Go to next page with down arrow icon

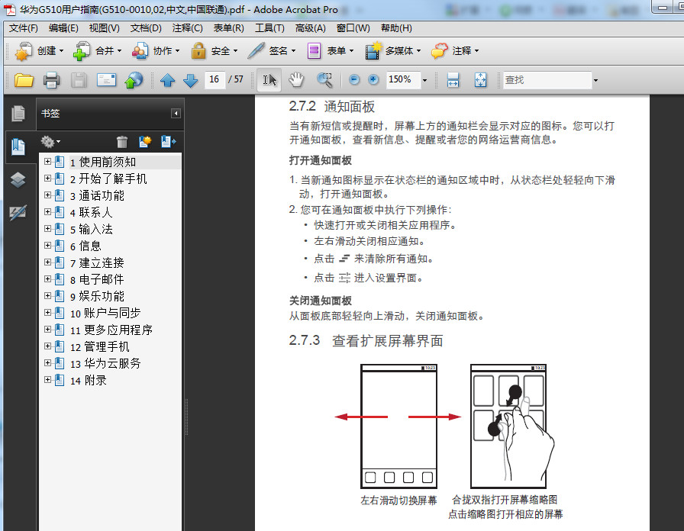pyautogui.click(x=189, y=79)
